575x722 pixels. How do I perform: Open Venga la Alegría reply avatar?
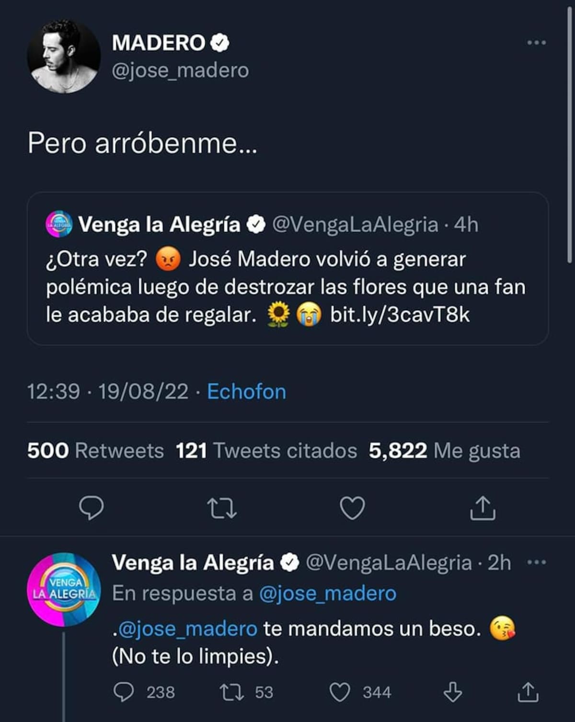(64, 590)
